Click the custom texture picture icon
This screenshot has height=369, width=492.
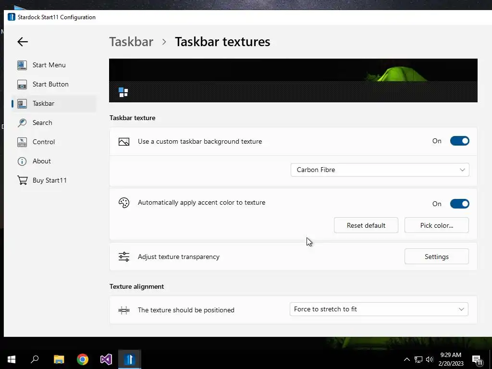coord(124,142)
